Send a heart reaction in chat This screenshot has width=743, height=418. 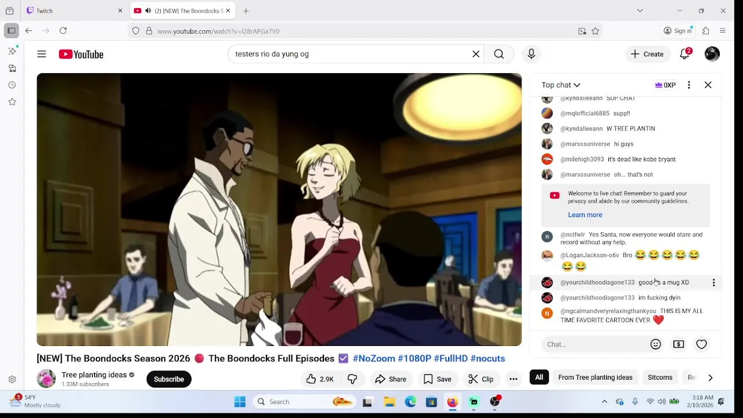[x=702, y=344]
